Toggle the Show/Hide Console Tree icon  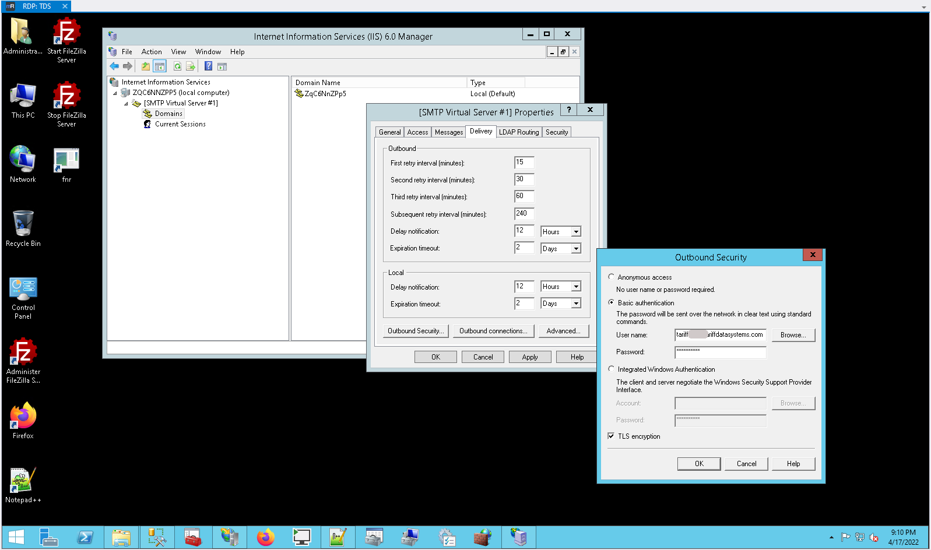pyautogui.click(x=160, y=66)
